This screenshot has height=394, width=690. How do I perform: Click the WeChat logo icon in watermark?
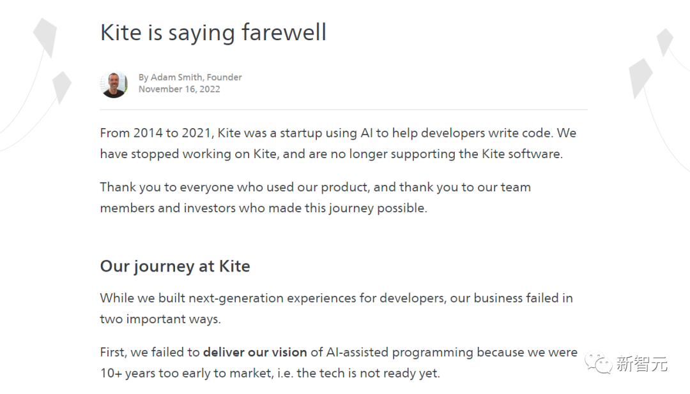click(x=599, y=363)
